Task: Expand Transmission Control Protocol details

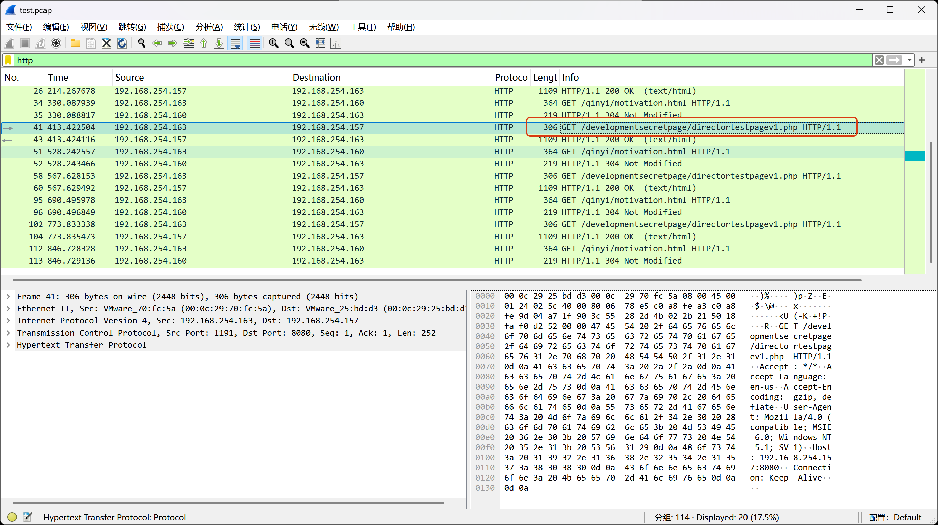Action: pos(8,333)
